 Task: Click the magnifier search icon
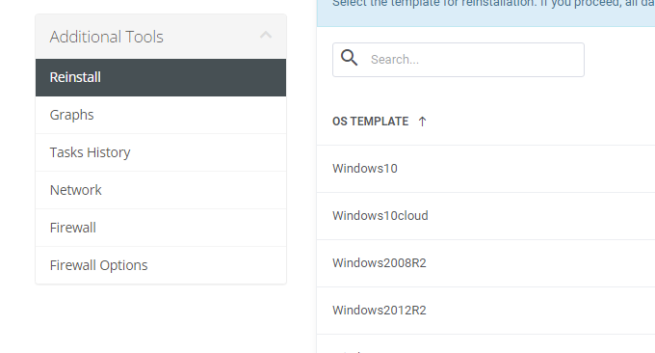click(x=350, y=58)
